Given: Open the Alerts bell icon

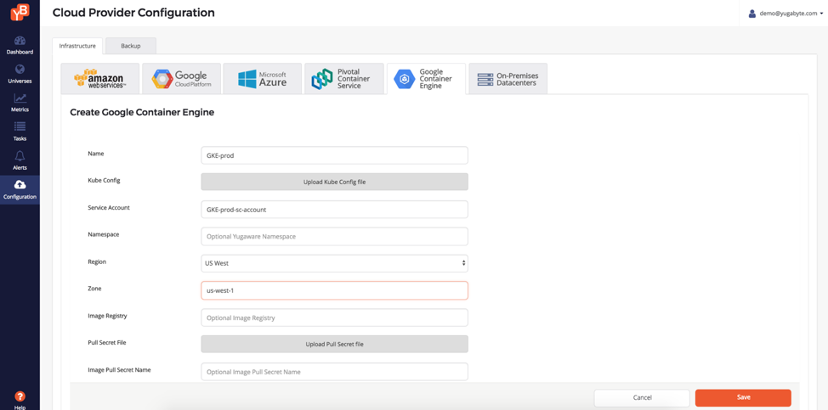Looking at the screenshot, I should pos(20,156).
